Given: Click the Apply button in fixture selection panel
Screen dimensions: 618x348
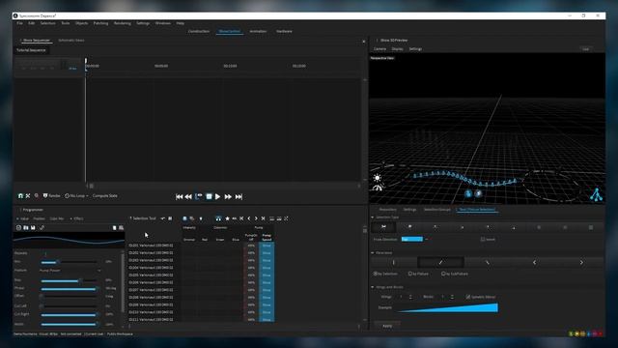Looking at the screenshot, I should click(x=387, y=326).
